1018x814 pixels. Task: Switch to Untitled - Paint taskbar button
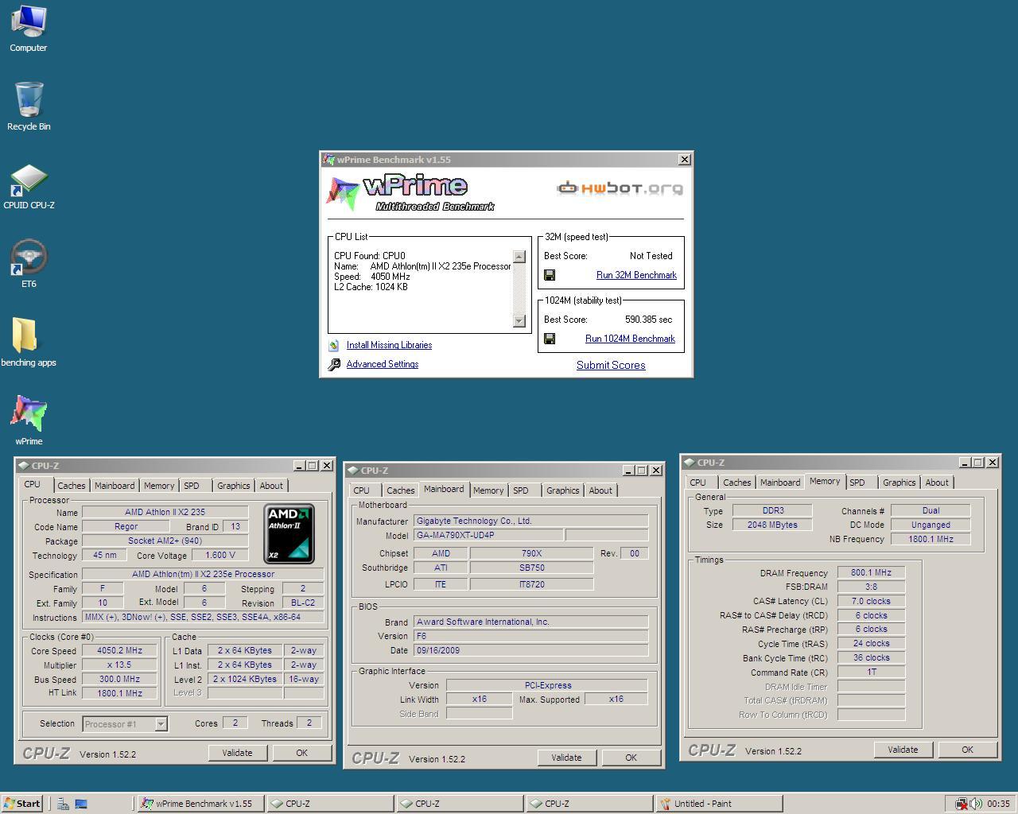pyautogui.click(x=719, y=804)
